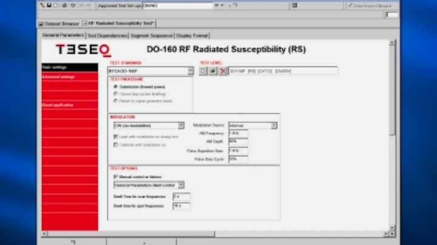Open About application in the sidebar
The image size is (437, 245).
70,105
